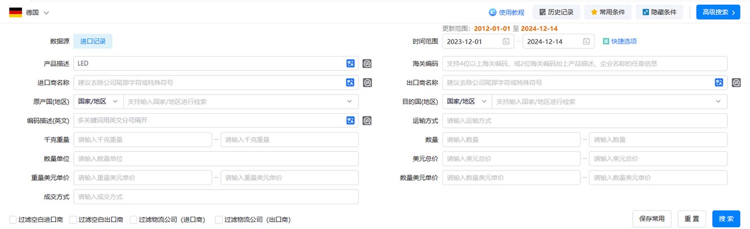Click the chevron in 高级搜索 button
This screenshot has width=750, height=229.
(x=734, y=12)
